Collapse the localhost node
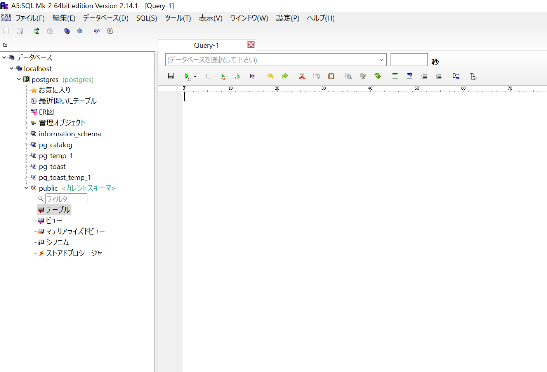This screenshot has height=372, width=547. coord(12,68)
